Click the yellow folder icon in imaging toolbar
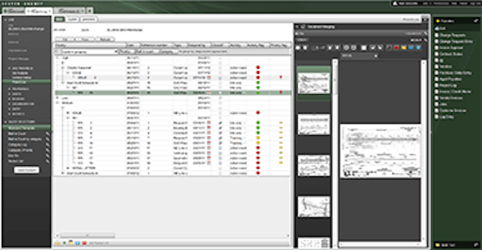Viewport: 482px width, 250px height. click(x=404, y=48)
